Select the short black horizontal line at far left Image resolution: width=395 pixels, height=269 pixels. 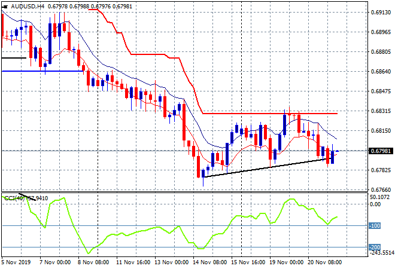[x=14, y=58]
